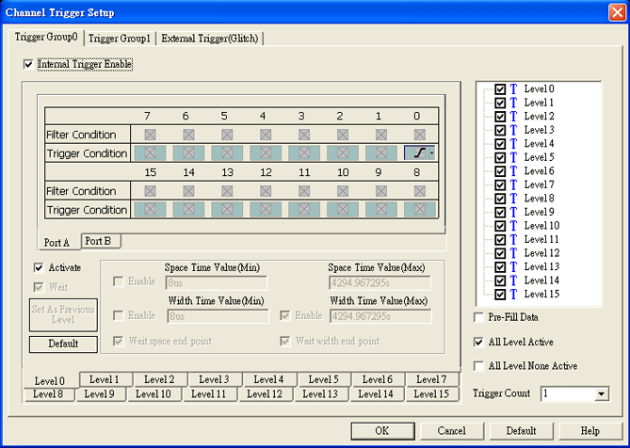Screen dimensions: 630x448
Task: Check All Level None Active
Action: point(478,366)
